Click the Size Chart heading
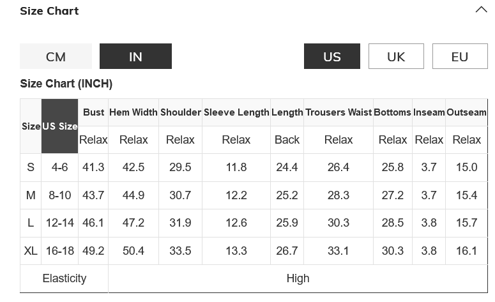 pyautogui.click(x=49, y=11)
